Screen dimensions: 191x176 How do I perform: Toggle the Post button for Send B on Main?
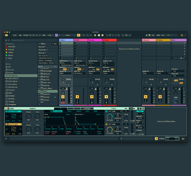pos(181,83)
